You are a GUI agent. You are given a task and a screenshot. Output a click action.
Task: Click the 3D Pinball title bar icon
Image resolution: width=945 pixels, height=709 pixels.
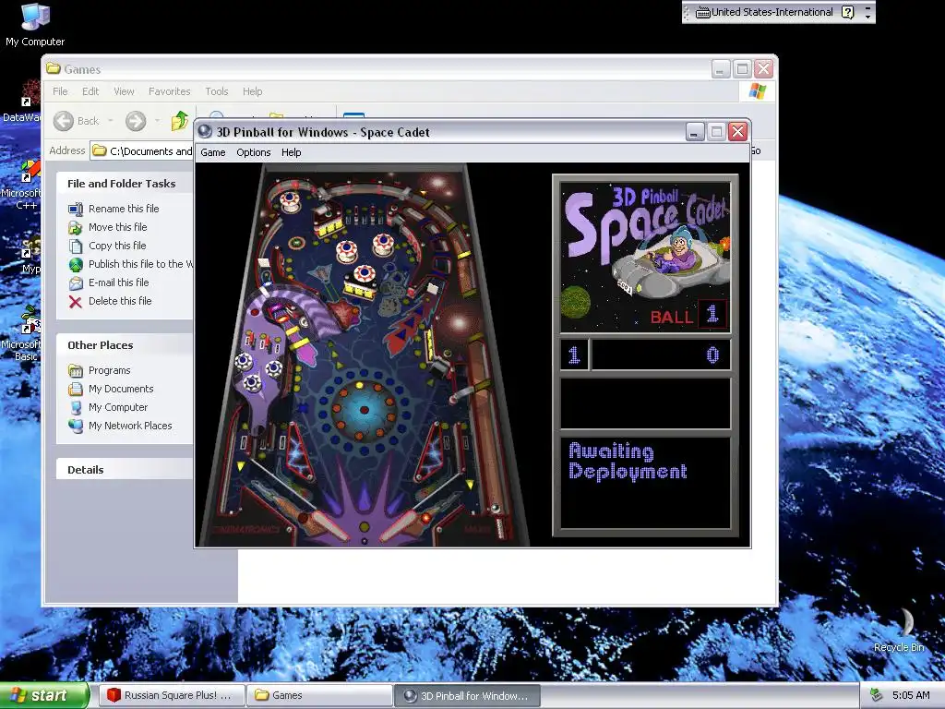(205, 131)
